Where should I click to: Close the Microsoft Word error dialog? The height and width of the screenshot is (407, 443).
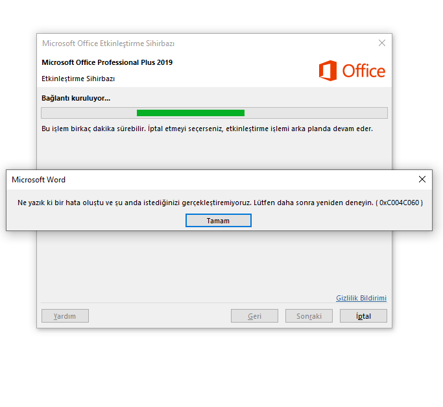pyautogui.click(x=422, y=179)
